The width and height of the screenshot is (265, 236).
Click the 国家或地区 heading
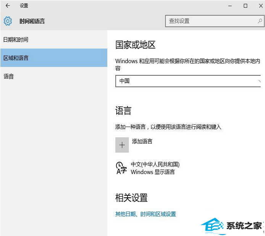(136, 45)
